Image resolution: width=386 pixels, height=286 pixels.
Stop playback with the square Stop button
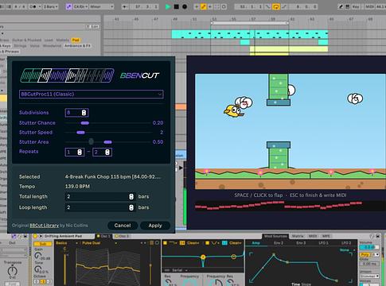click(x=176, y=6)
